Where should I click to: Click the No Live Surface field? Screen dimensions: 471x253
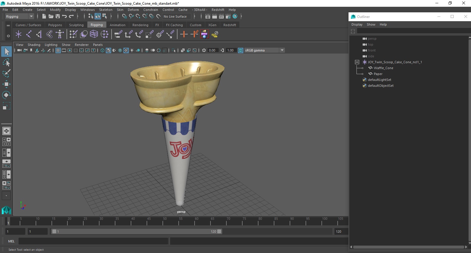(x=177, y=16)
